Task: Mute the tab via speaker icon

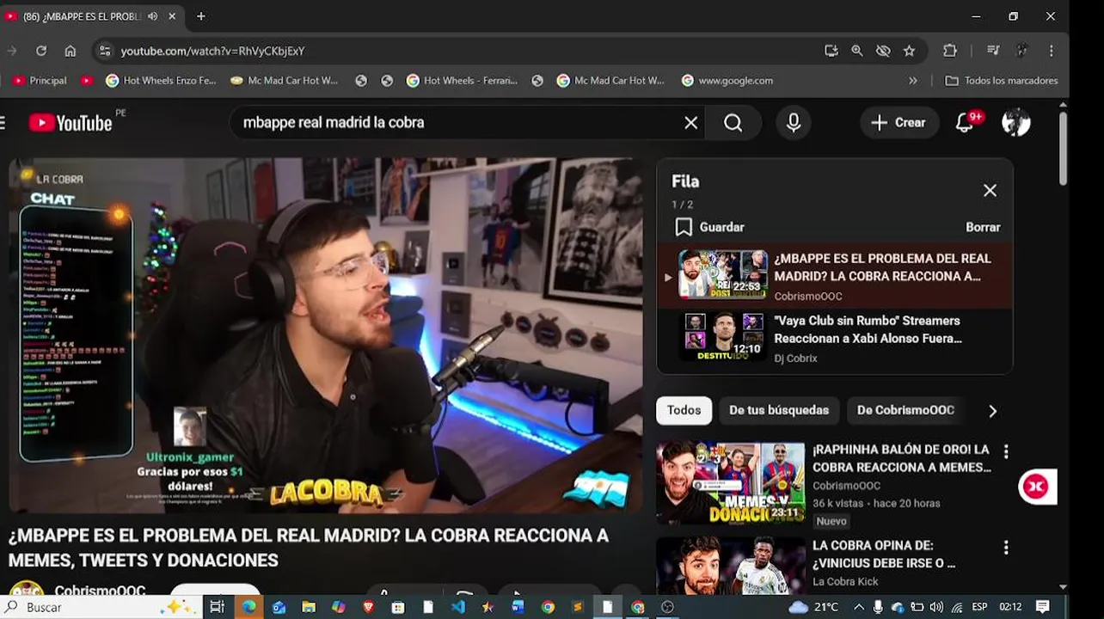Action: click(153, 16)
